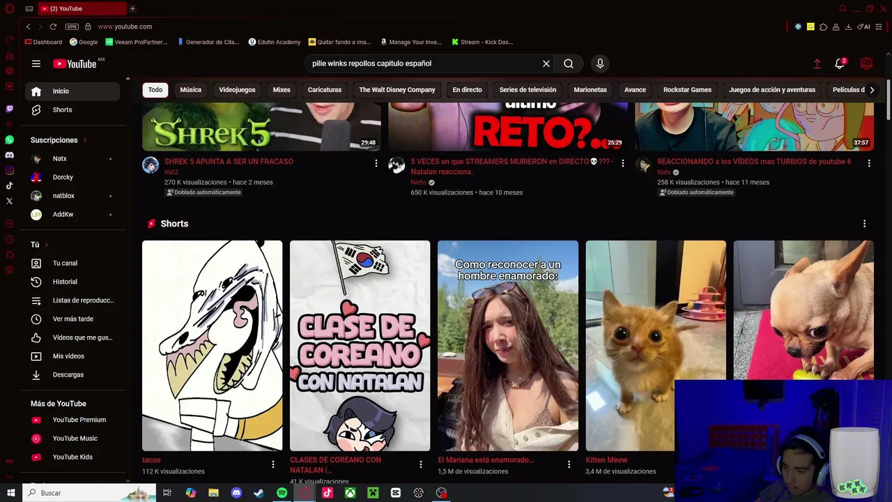Image resolution: width=892 pixels, height=502 pixels.
Task: Toggle the VPN badge in address bar
Action: point(72,26)
